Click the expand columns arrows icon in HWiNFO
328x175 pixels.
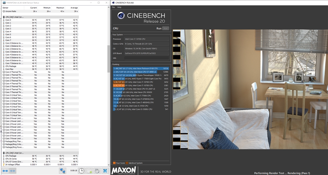pyautogui.click(x=5, y=171)
